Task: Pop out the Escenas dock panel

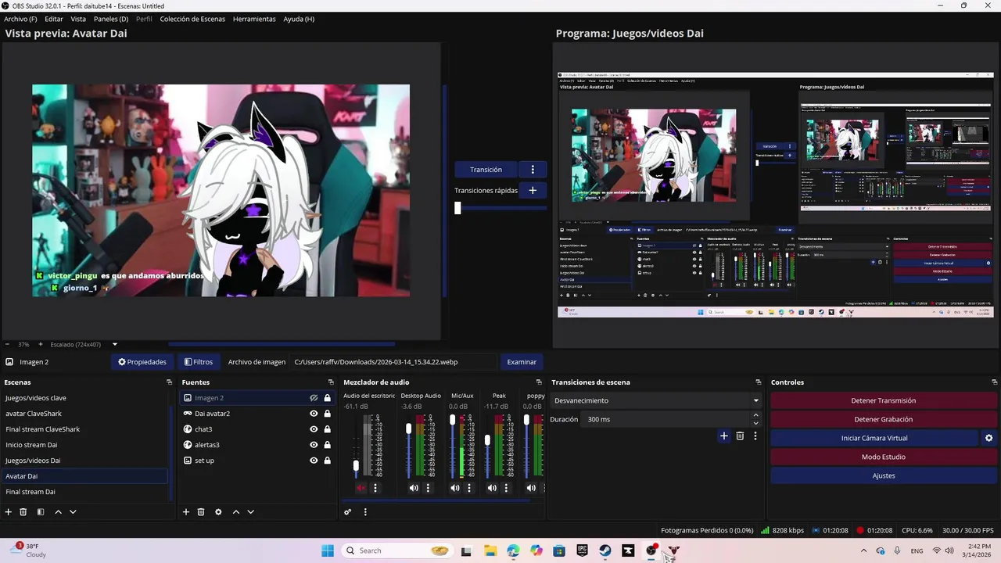Action: 169,382
